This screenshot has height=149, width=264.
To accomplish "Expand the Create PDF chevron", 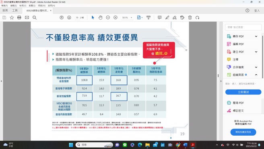I will (256, 52).
